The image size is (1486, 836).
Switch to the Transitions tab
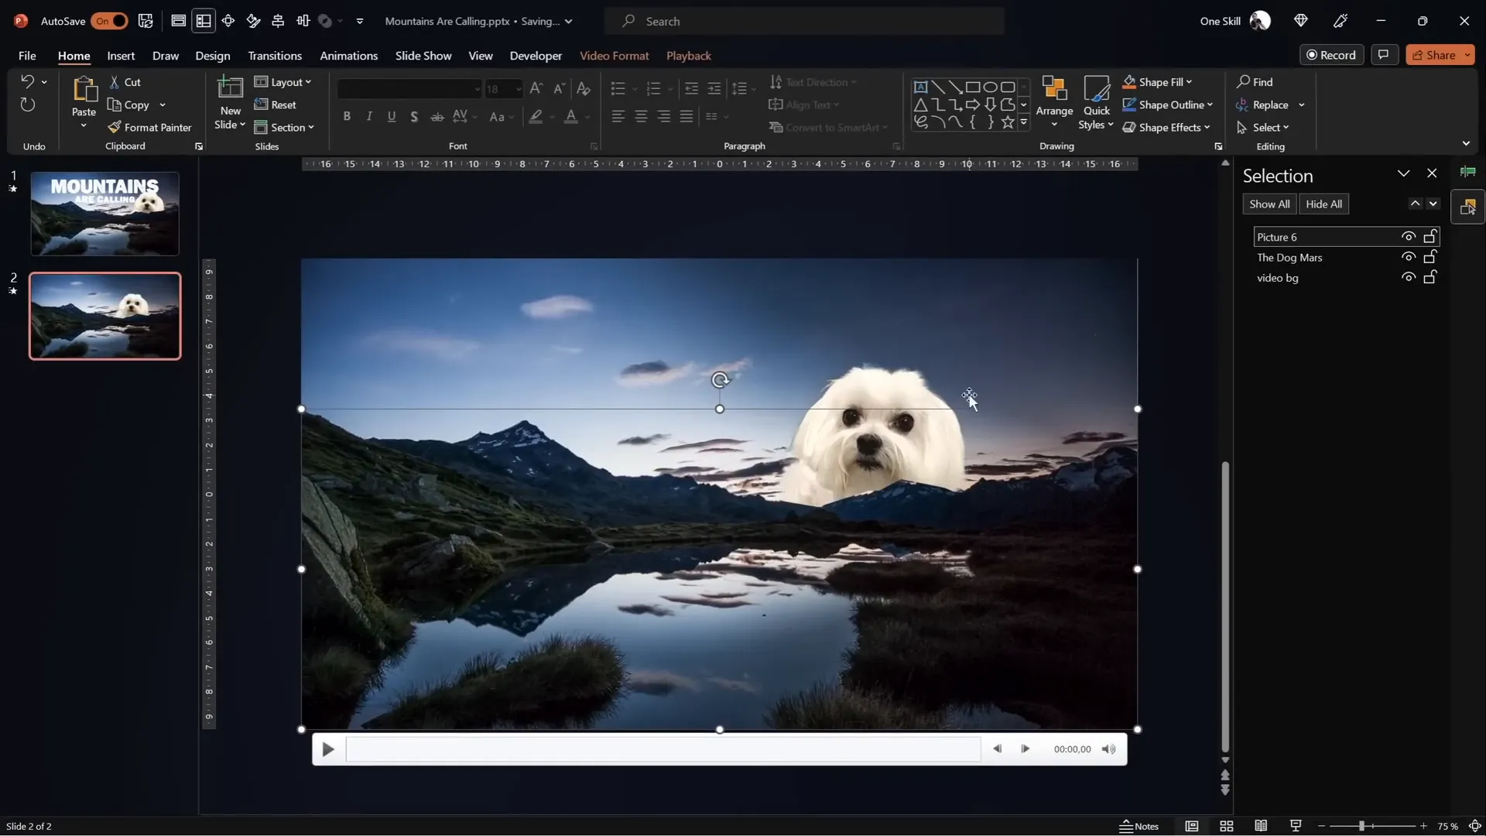pyautogui.click(x=275, y=56)
